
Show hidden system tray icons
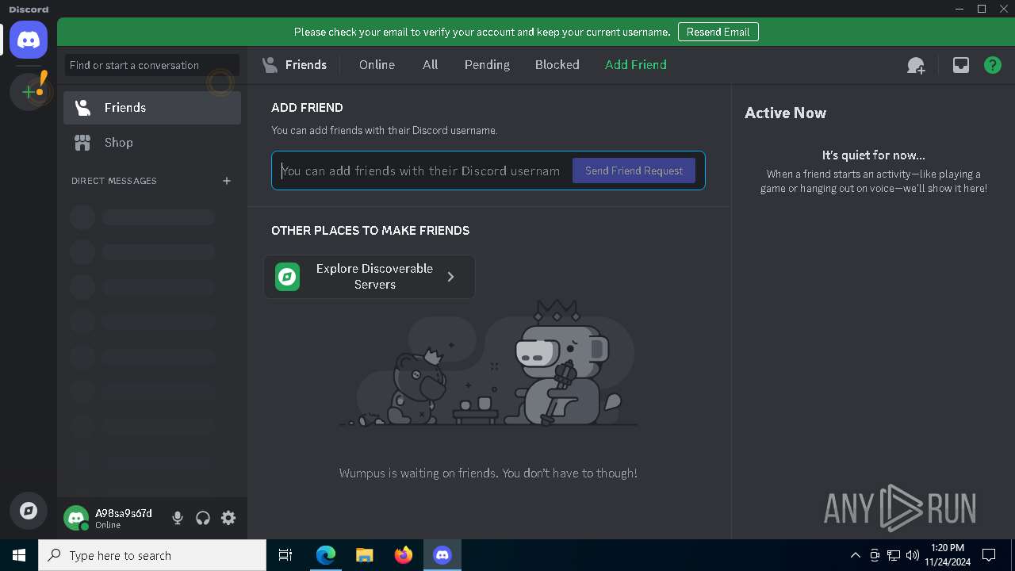(855, 555)
